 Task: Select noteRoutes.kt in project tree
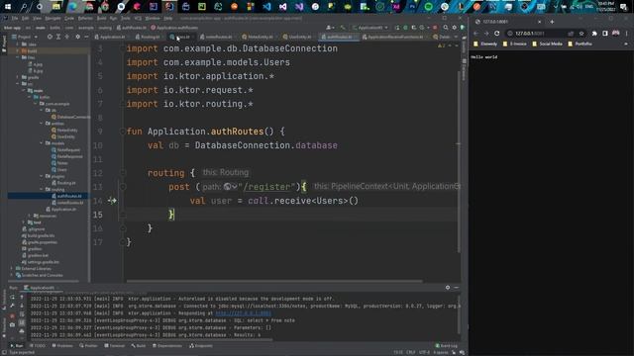[x=67, y=203]
